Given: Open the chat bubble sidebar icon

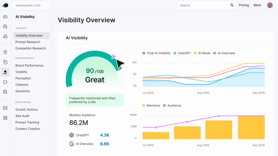Looking at the screenshot, I should [x=5, y=82].
